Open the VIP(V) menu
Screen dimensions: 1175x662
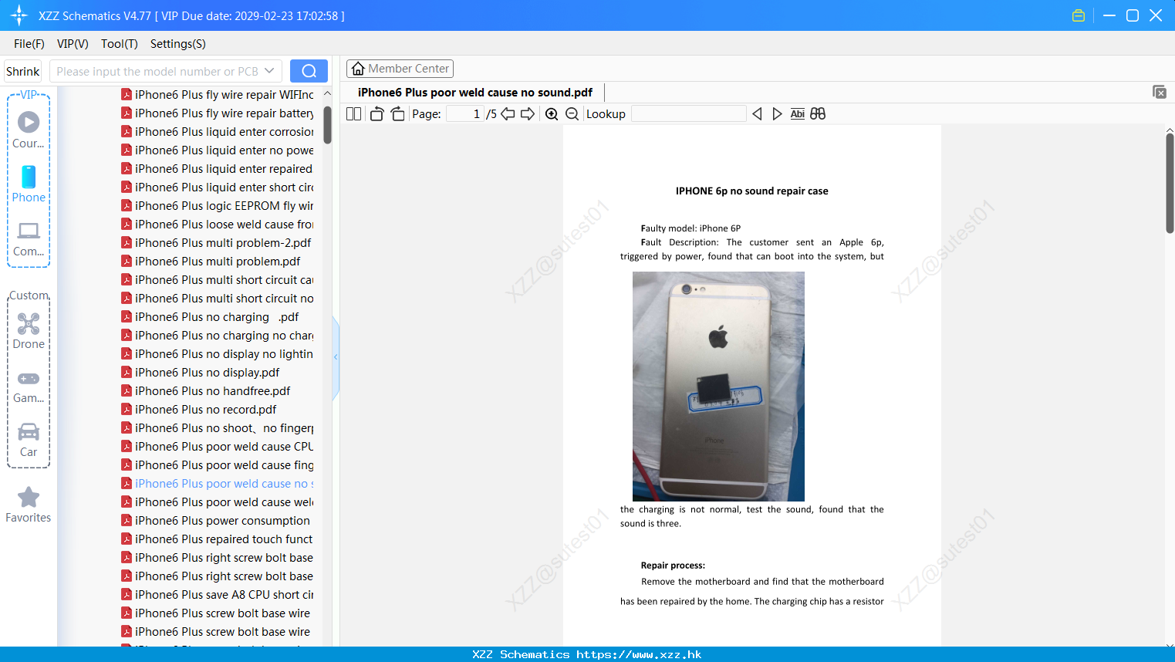point(73,44)
